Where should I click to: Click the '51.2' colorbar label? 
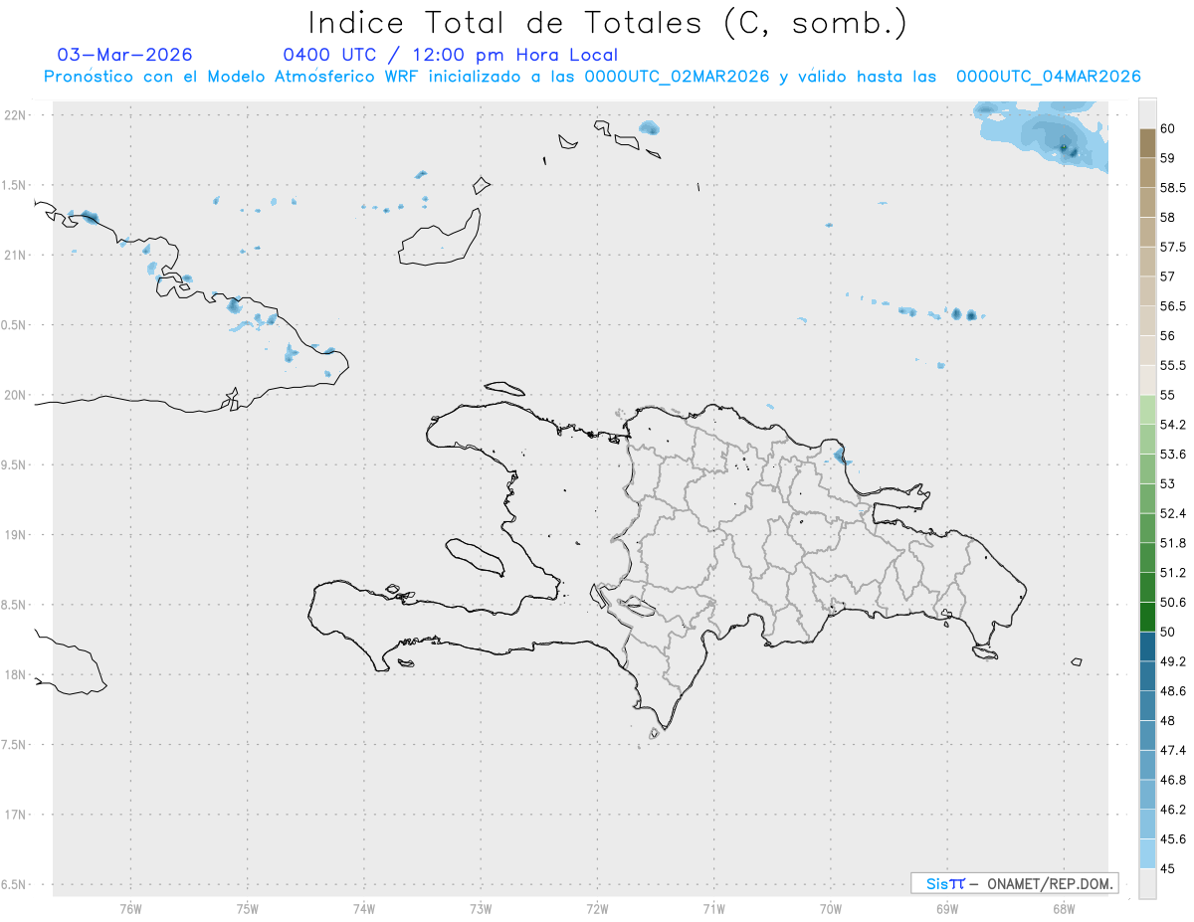point(1172,573)
